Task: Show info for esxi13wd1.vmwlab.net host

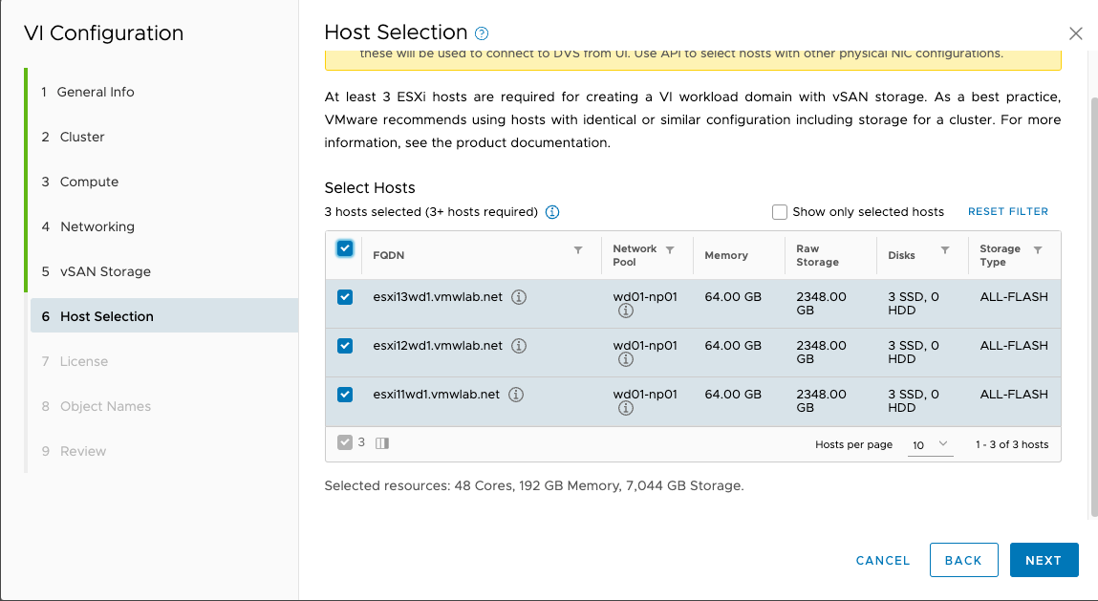Action: [519, 297]
